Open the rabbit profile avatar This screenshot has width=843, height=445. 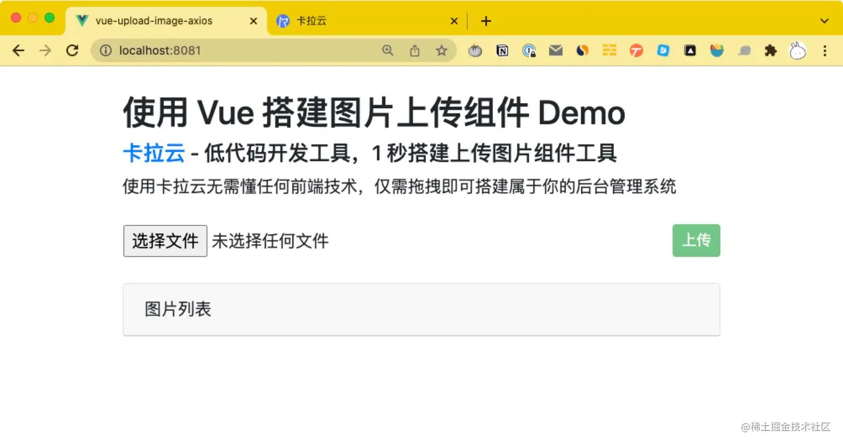tap(798, 51)
